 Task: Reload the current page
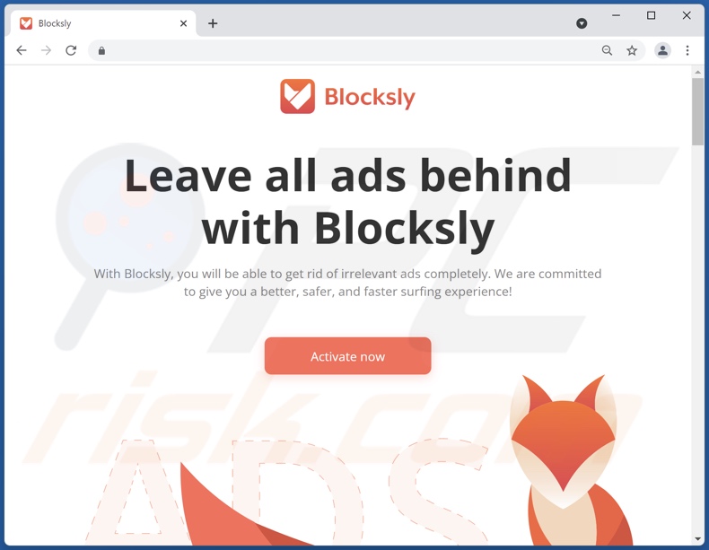[71, 50]
